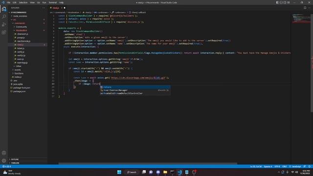Switch to Visual Studio Code taskbar icon

179,172
